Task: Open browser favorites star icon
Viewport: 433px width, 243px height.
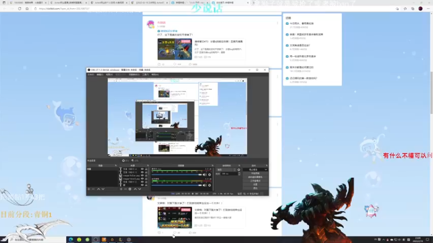Action: click(x=405, y=9)
